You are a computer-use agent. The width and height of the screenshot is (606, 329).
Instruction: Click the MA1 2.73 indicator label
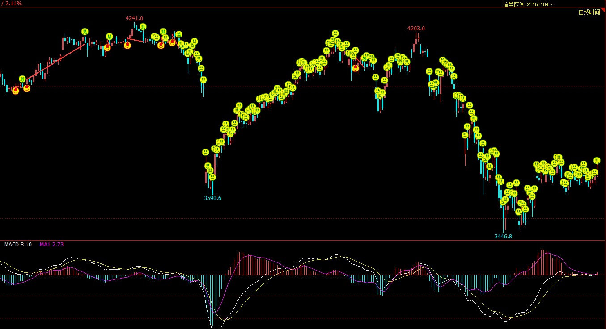pos(51,245)
